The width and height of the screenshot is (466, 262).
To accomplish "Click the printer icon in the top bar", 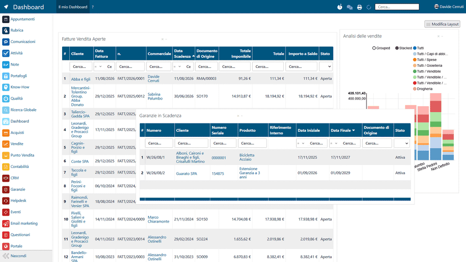I will pos(359,7).
